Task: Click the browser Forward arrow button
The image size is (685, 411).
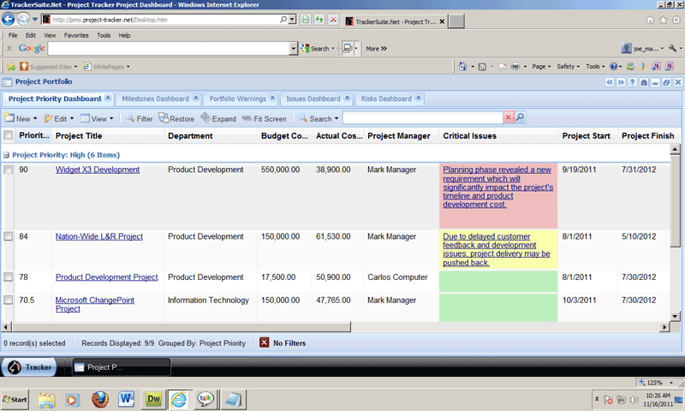Action: 23,19
